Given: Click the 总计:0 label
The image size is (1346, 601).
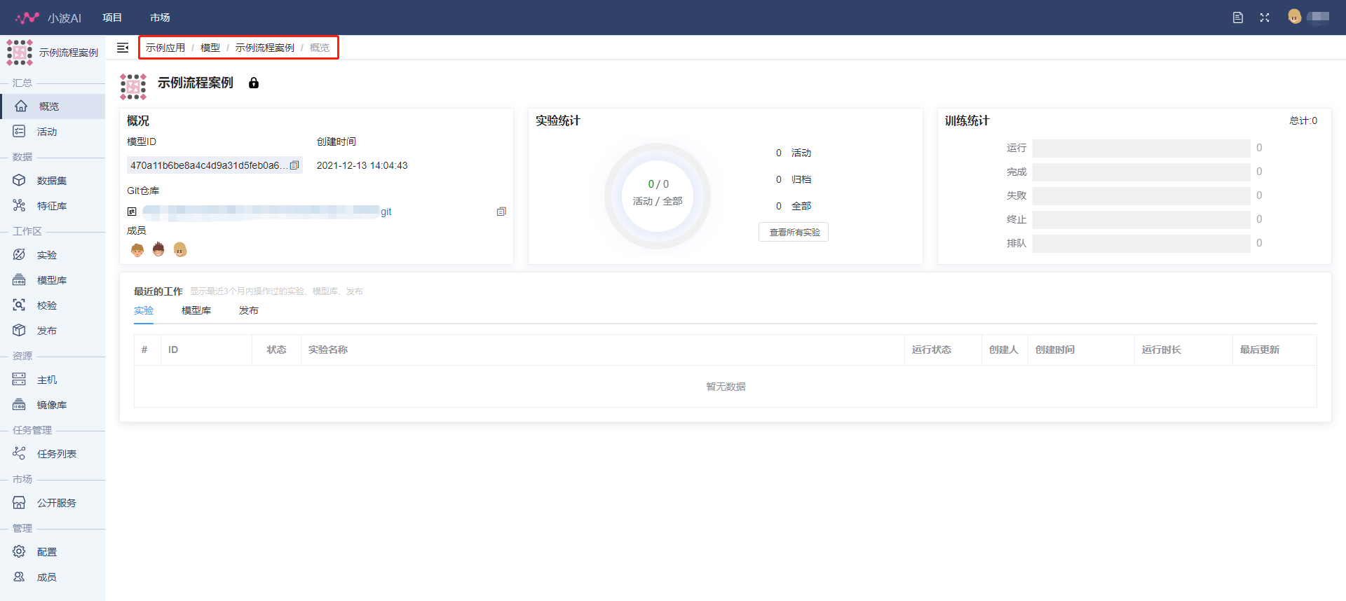Looking at the screenshot, I should click(1303, 120).
